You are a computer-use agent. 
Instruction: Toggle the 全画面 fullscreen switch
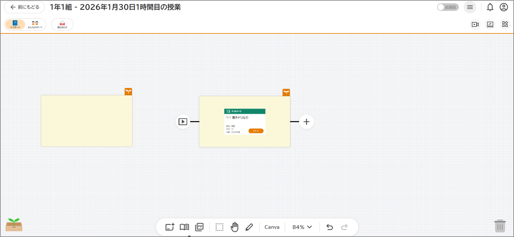pyautogui.click(x=448, y=7)
